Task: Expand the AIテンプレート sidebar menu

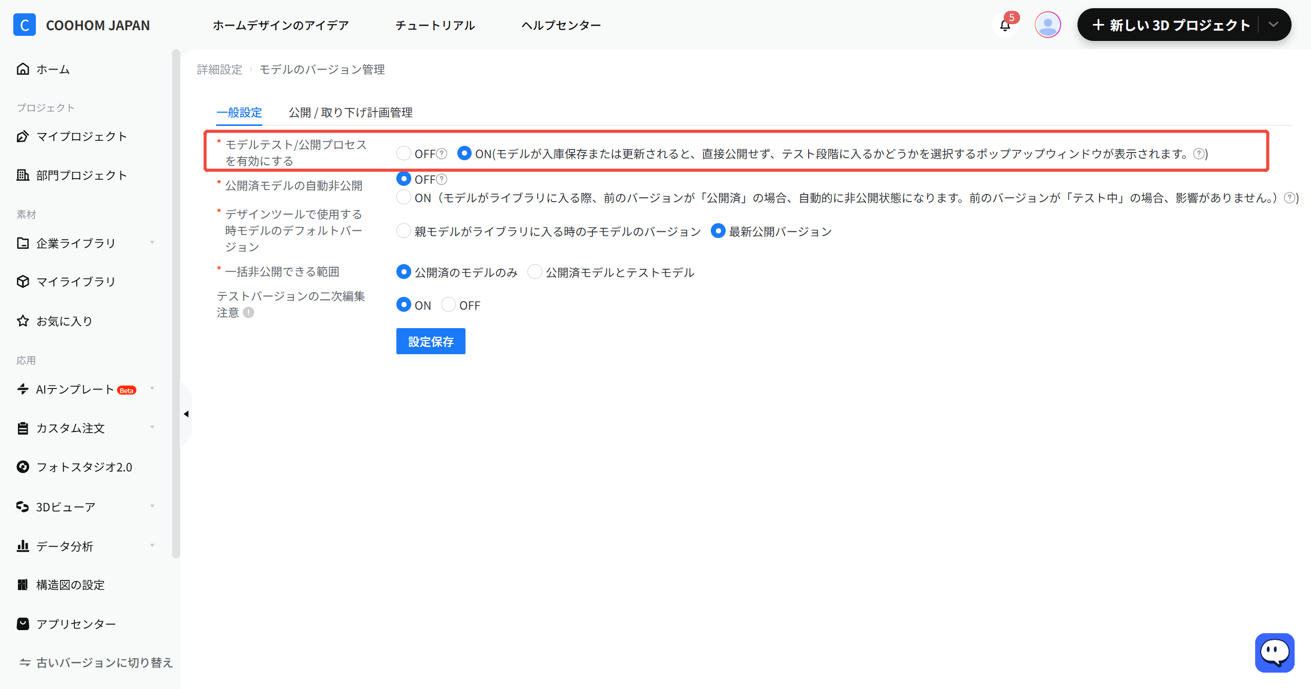Action: [152, 389]
